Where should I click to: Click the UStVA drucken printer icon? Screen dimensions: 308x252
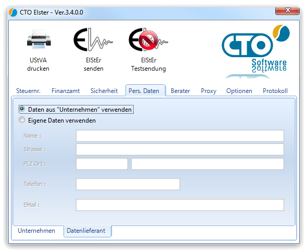[39, 39]
